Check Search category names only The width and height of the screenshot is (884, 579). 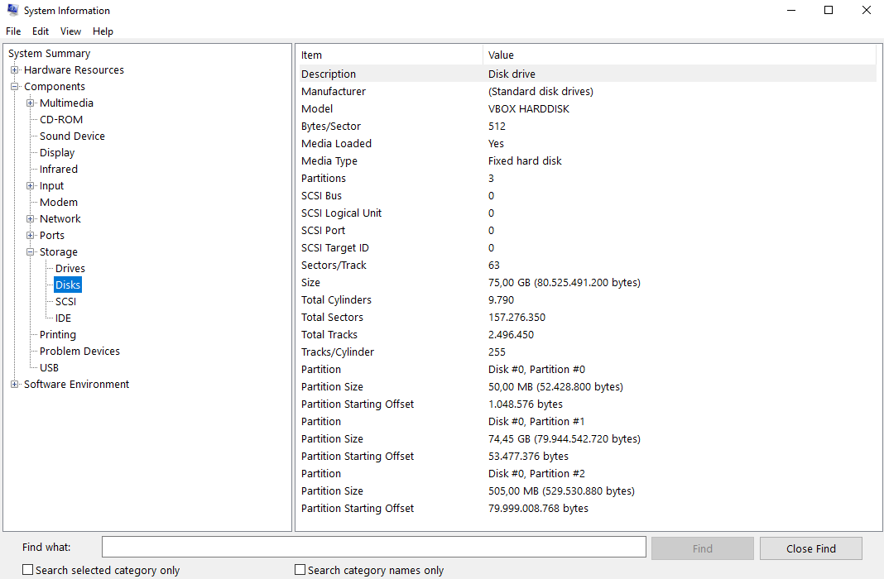[300, 570]
